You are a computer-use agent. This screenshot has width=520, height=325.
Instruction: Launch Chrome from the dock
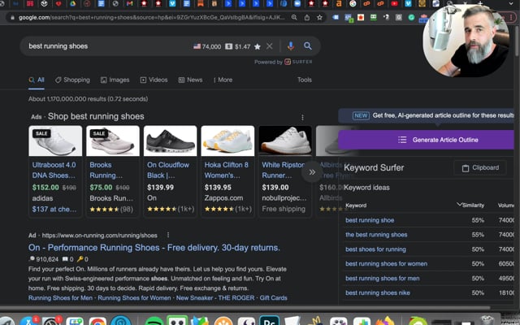point(97,321)
